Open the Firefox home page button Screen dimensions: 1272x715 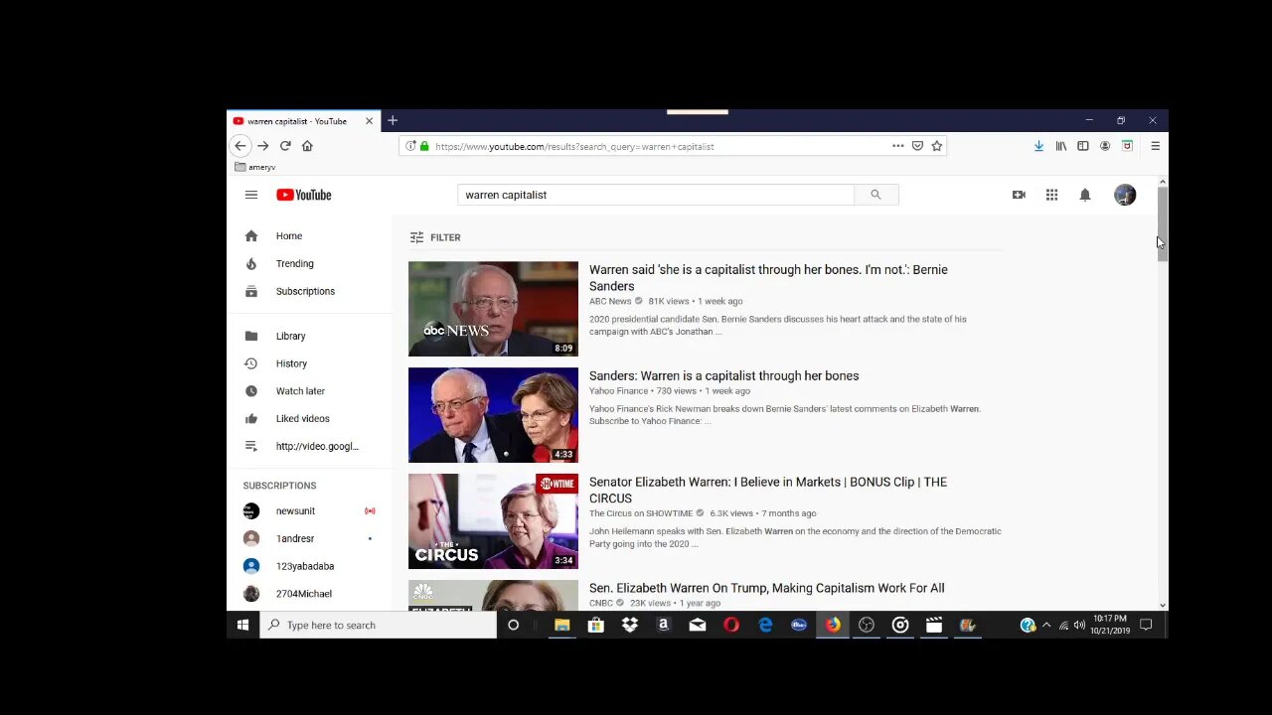pos(307,146)
